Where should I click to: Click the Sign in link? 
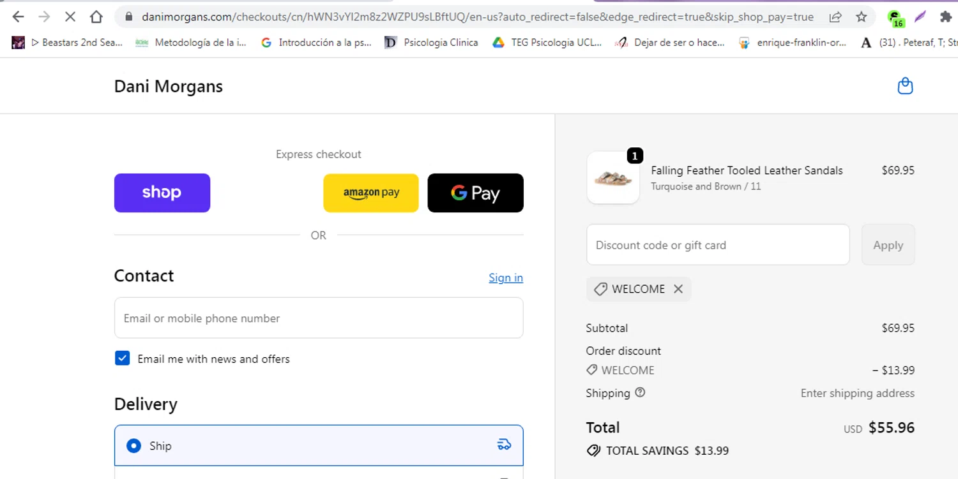(x=506, y=277)
